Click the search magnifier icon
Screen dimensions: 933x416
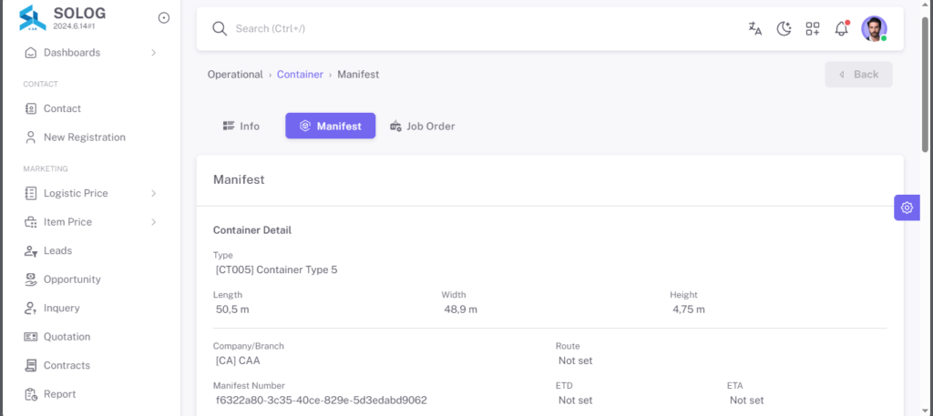[x=220, y=28]
